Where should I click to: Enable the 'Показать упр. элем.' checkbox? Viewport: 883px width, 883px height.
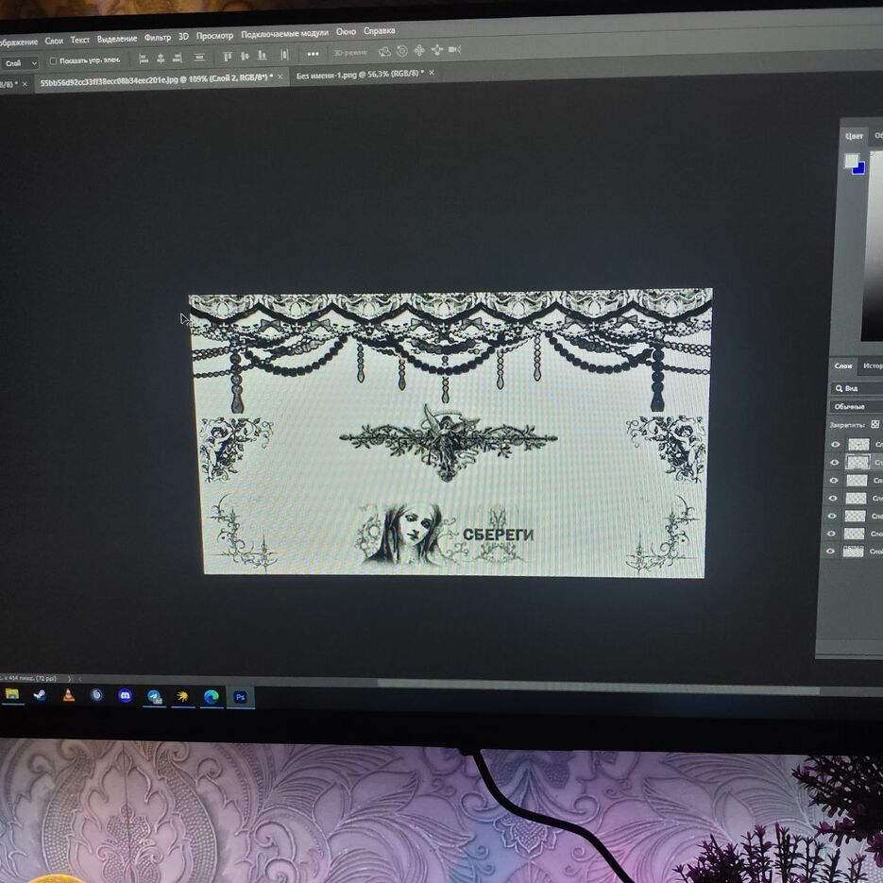tap(53, 61)
